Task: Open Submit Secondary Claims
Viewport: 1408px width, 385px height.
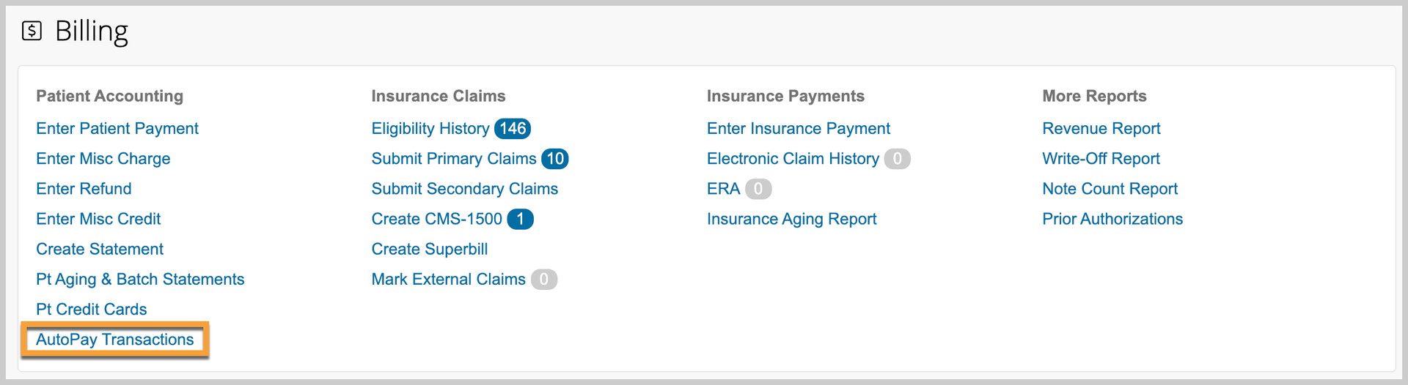Action: pyautogui.click(x=464, y=189)
